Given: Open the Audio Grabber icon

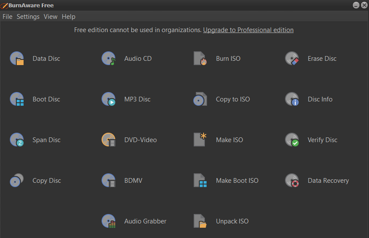Looking at the screenshot, I should [108, 221].
